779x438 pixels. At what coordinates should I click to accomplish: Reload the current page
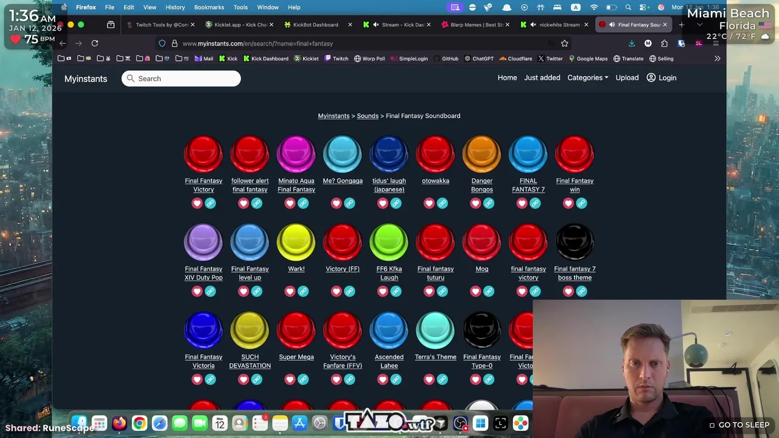pyautogui.click(x=94, y=43)
